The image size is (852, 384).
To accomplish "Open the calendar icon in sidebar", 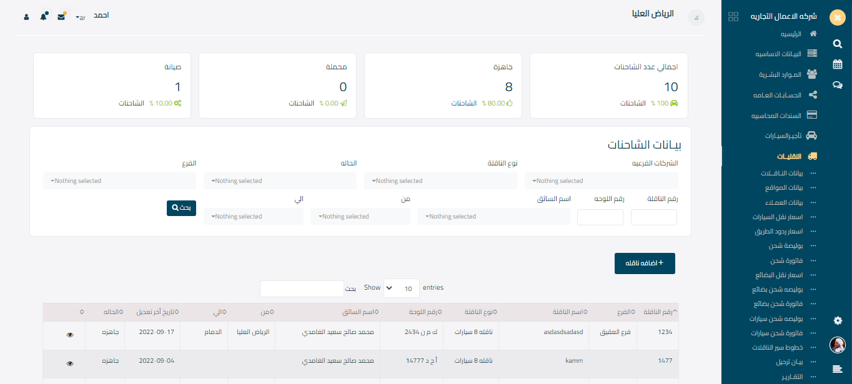I will (x=837, y=64).
